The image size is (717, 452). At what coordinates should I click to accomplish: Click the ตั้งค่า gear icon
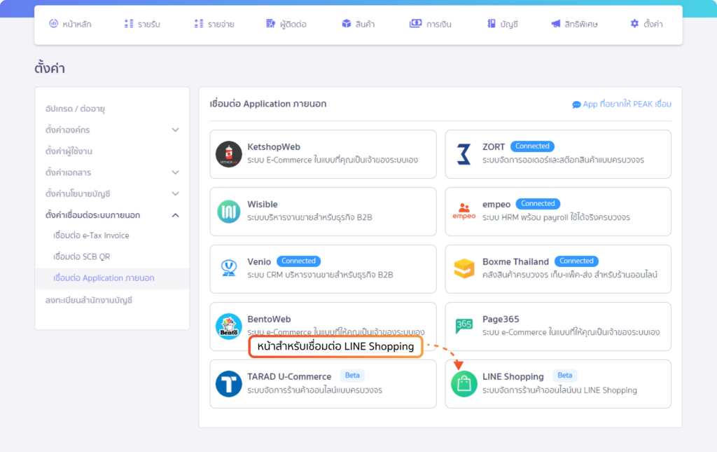[634, 23]
